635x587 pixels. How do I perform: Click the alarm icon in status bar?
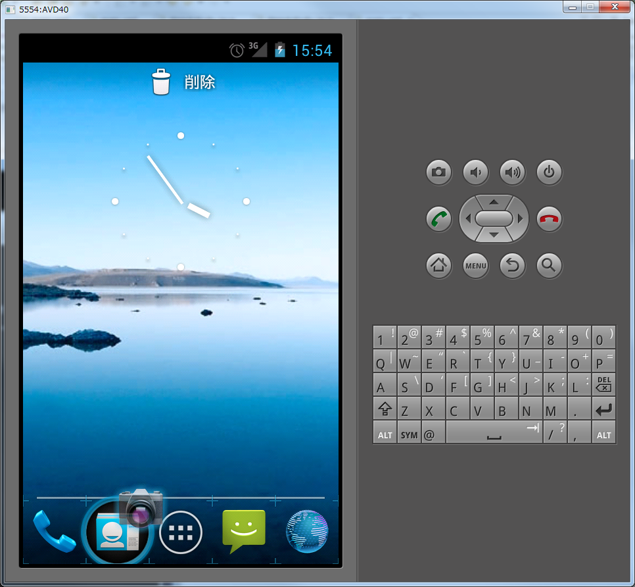[237, 50]
